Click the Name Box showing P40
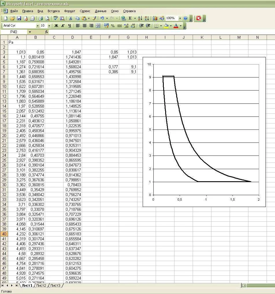 (x=14, y=32)
